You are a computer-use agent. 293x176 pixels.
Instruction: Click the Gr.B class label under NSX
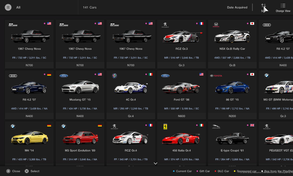click(x=232, y=65)
